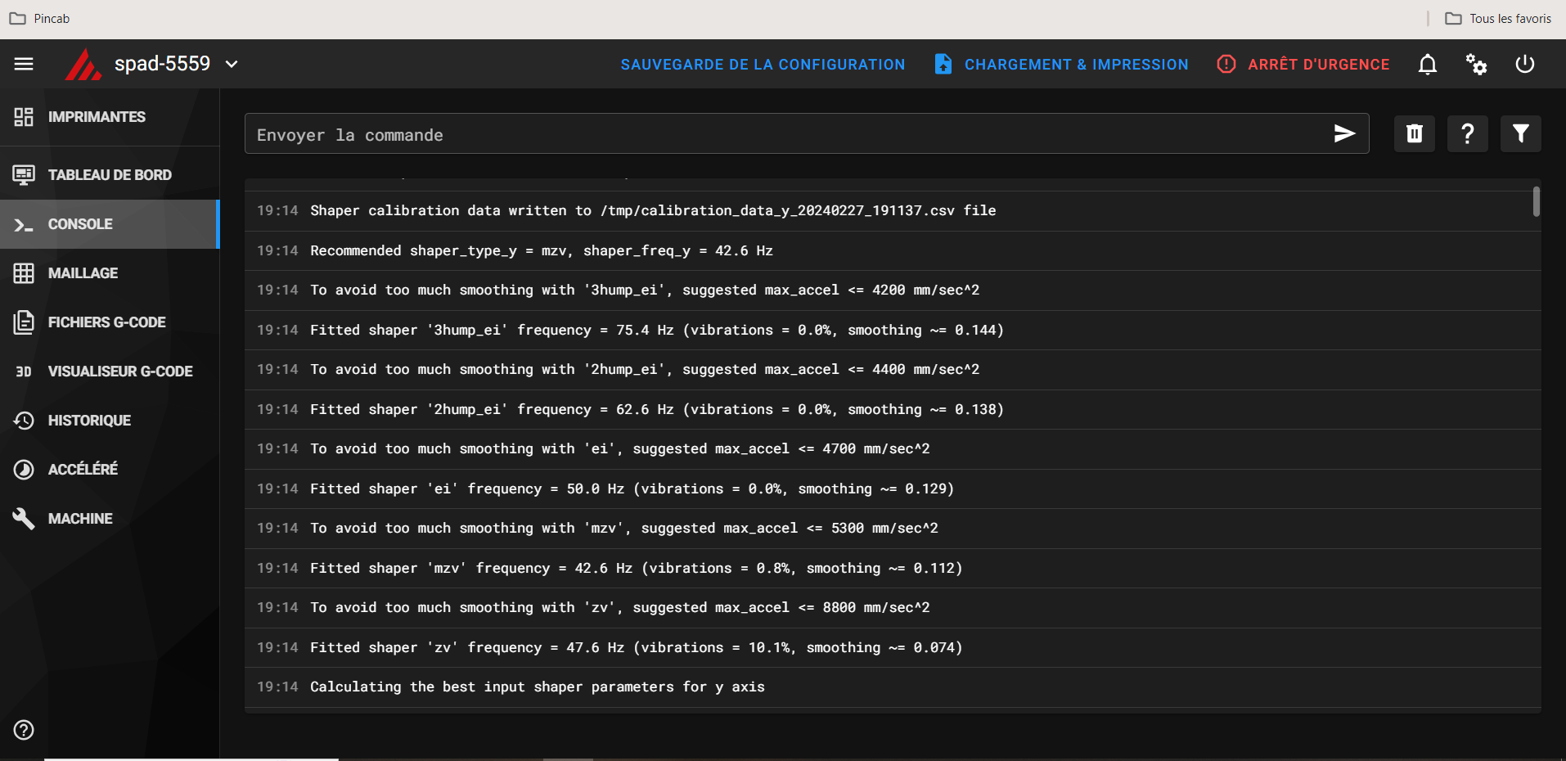Send the console command arrow
The width and height of the screenshot is (1566, 761).
[1345, 133]
